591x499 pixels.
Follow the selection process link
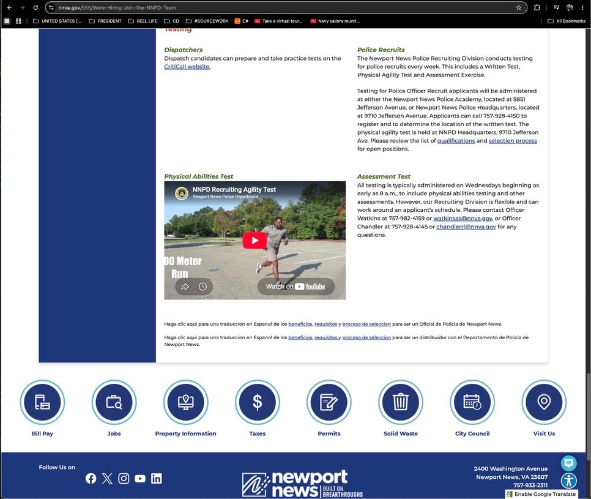[x=513, y=141]
